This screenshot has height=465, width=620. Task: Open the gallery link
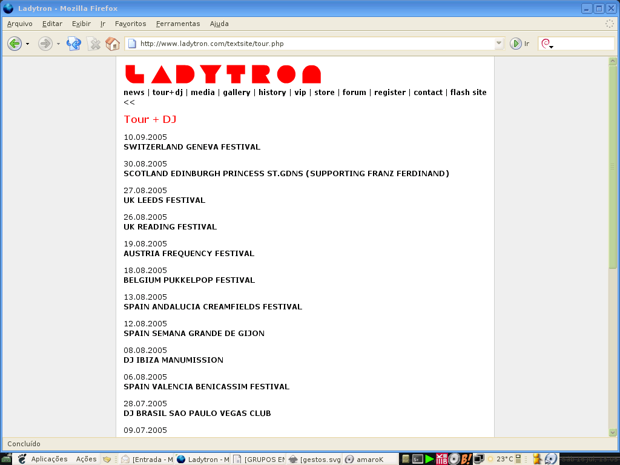[x=237, y=92]
